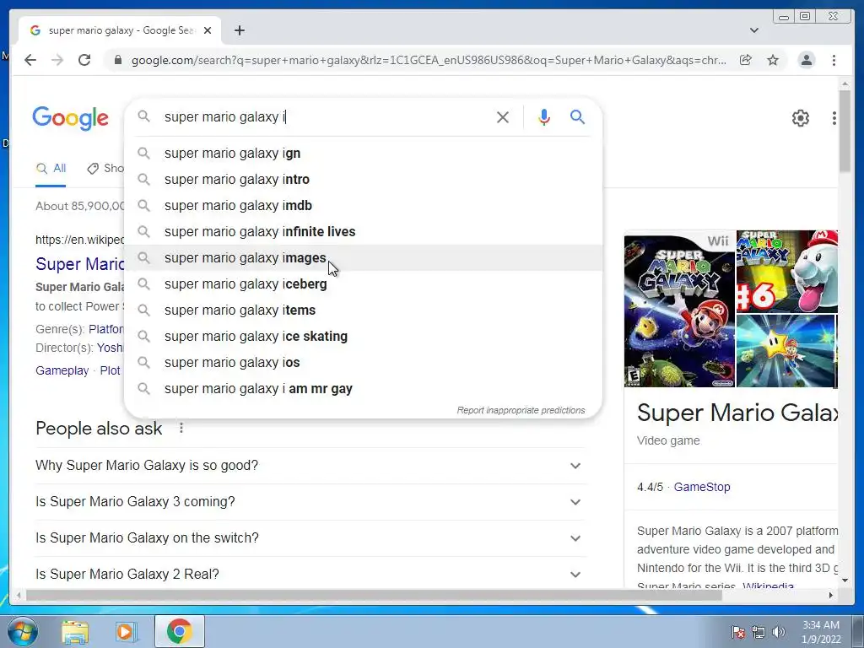Image resolution: width=864 pixels, height=648 pixels.
Task: Go back using the browser back arrow
Action: [30, 60]
